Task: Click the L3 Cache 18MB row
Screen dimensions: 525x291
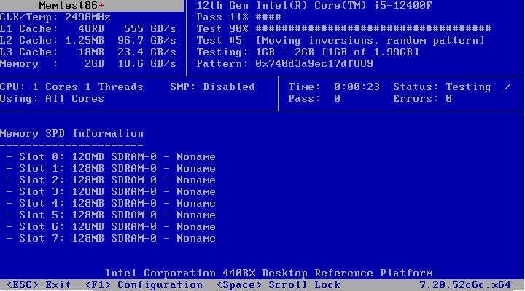Action: [x=88, y=52]
